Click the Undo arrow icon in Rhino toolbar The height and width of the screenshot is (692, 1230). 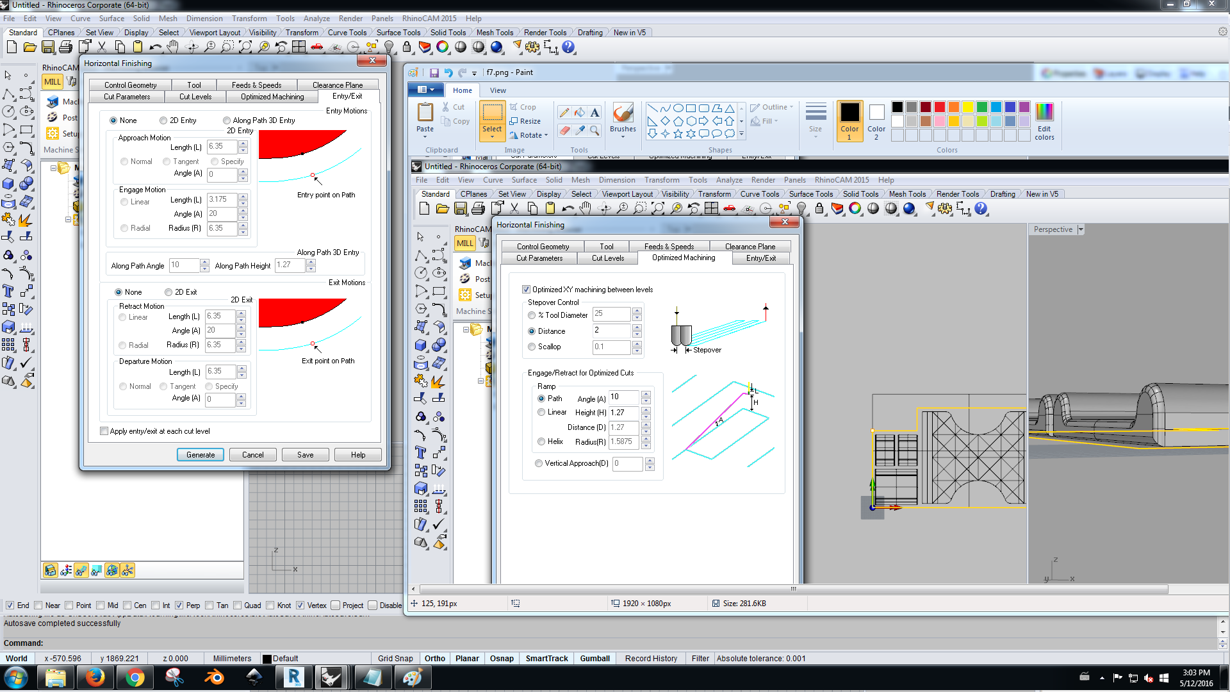click(x=155, y=47)
